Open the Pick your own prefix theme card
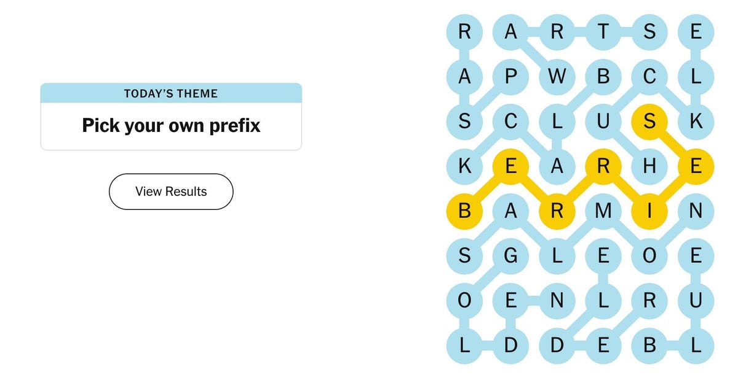Image resolution: width=738 pixels, height=380 pixels. point(171,125)
